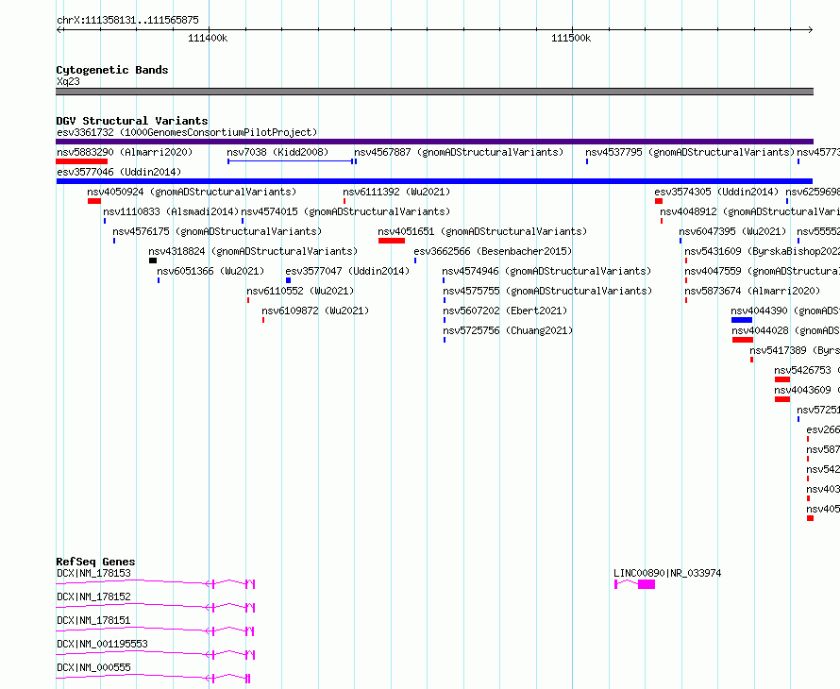
Task: Open esv3577046 (Uddin2014) label
Action: [x=119, y=172]
